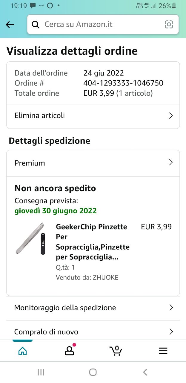Expand the Premium shipping chevron
Viewport: 186px width, 383px height.
[x=171, y=162]
